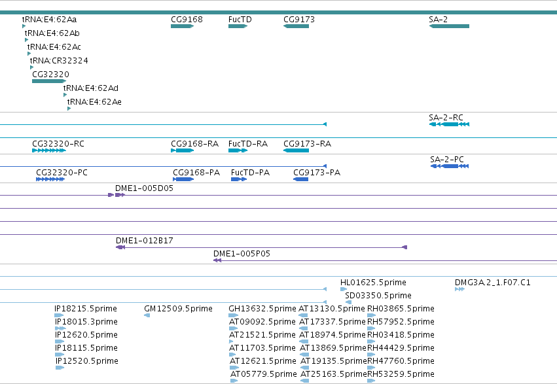Select the GM12509.5prime EST label
Image resolution: width=557 pixels, height=384 pixels.
pos(178,309)
